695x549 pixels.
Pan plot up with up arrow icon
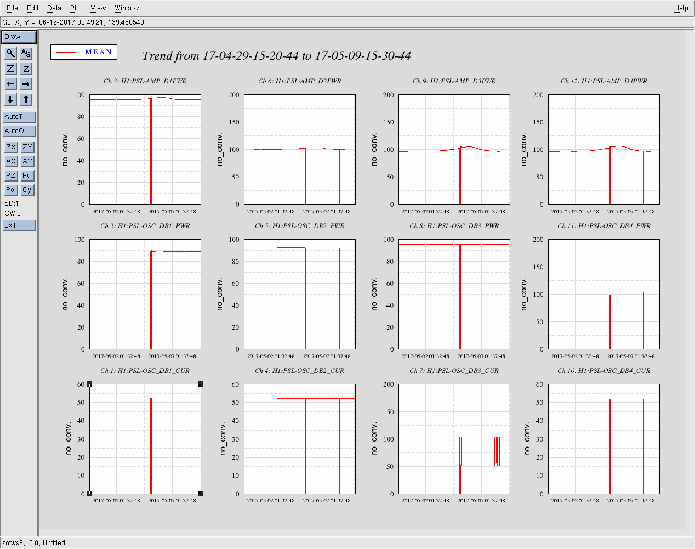pyautogui.click(x=26, y=99)
